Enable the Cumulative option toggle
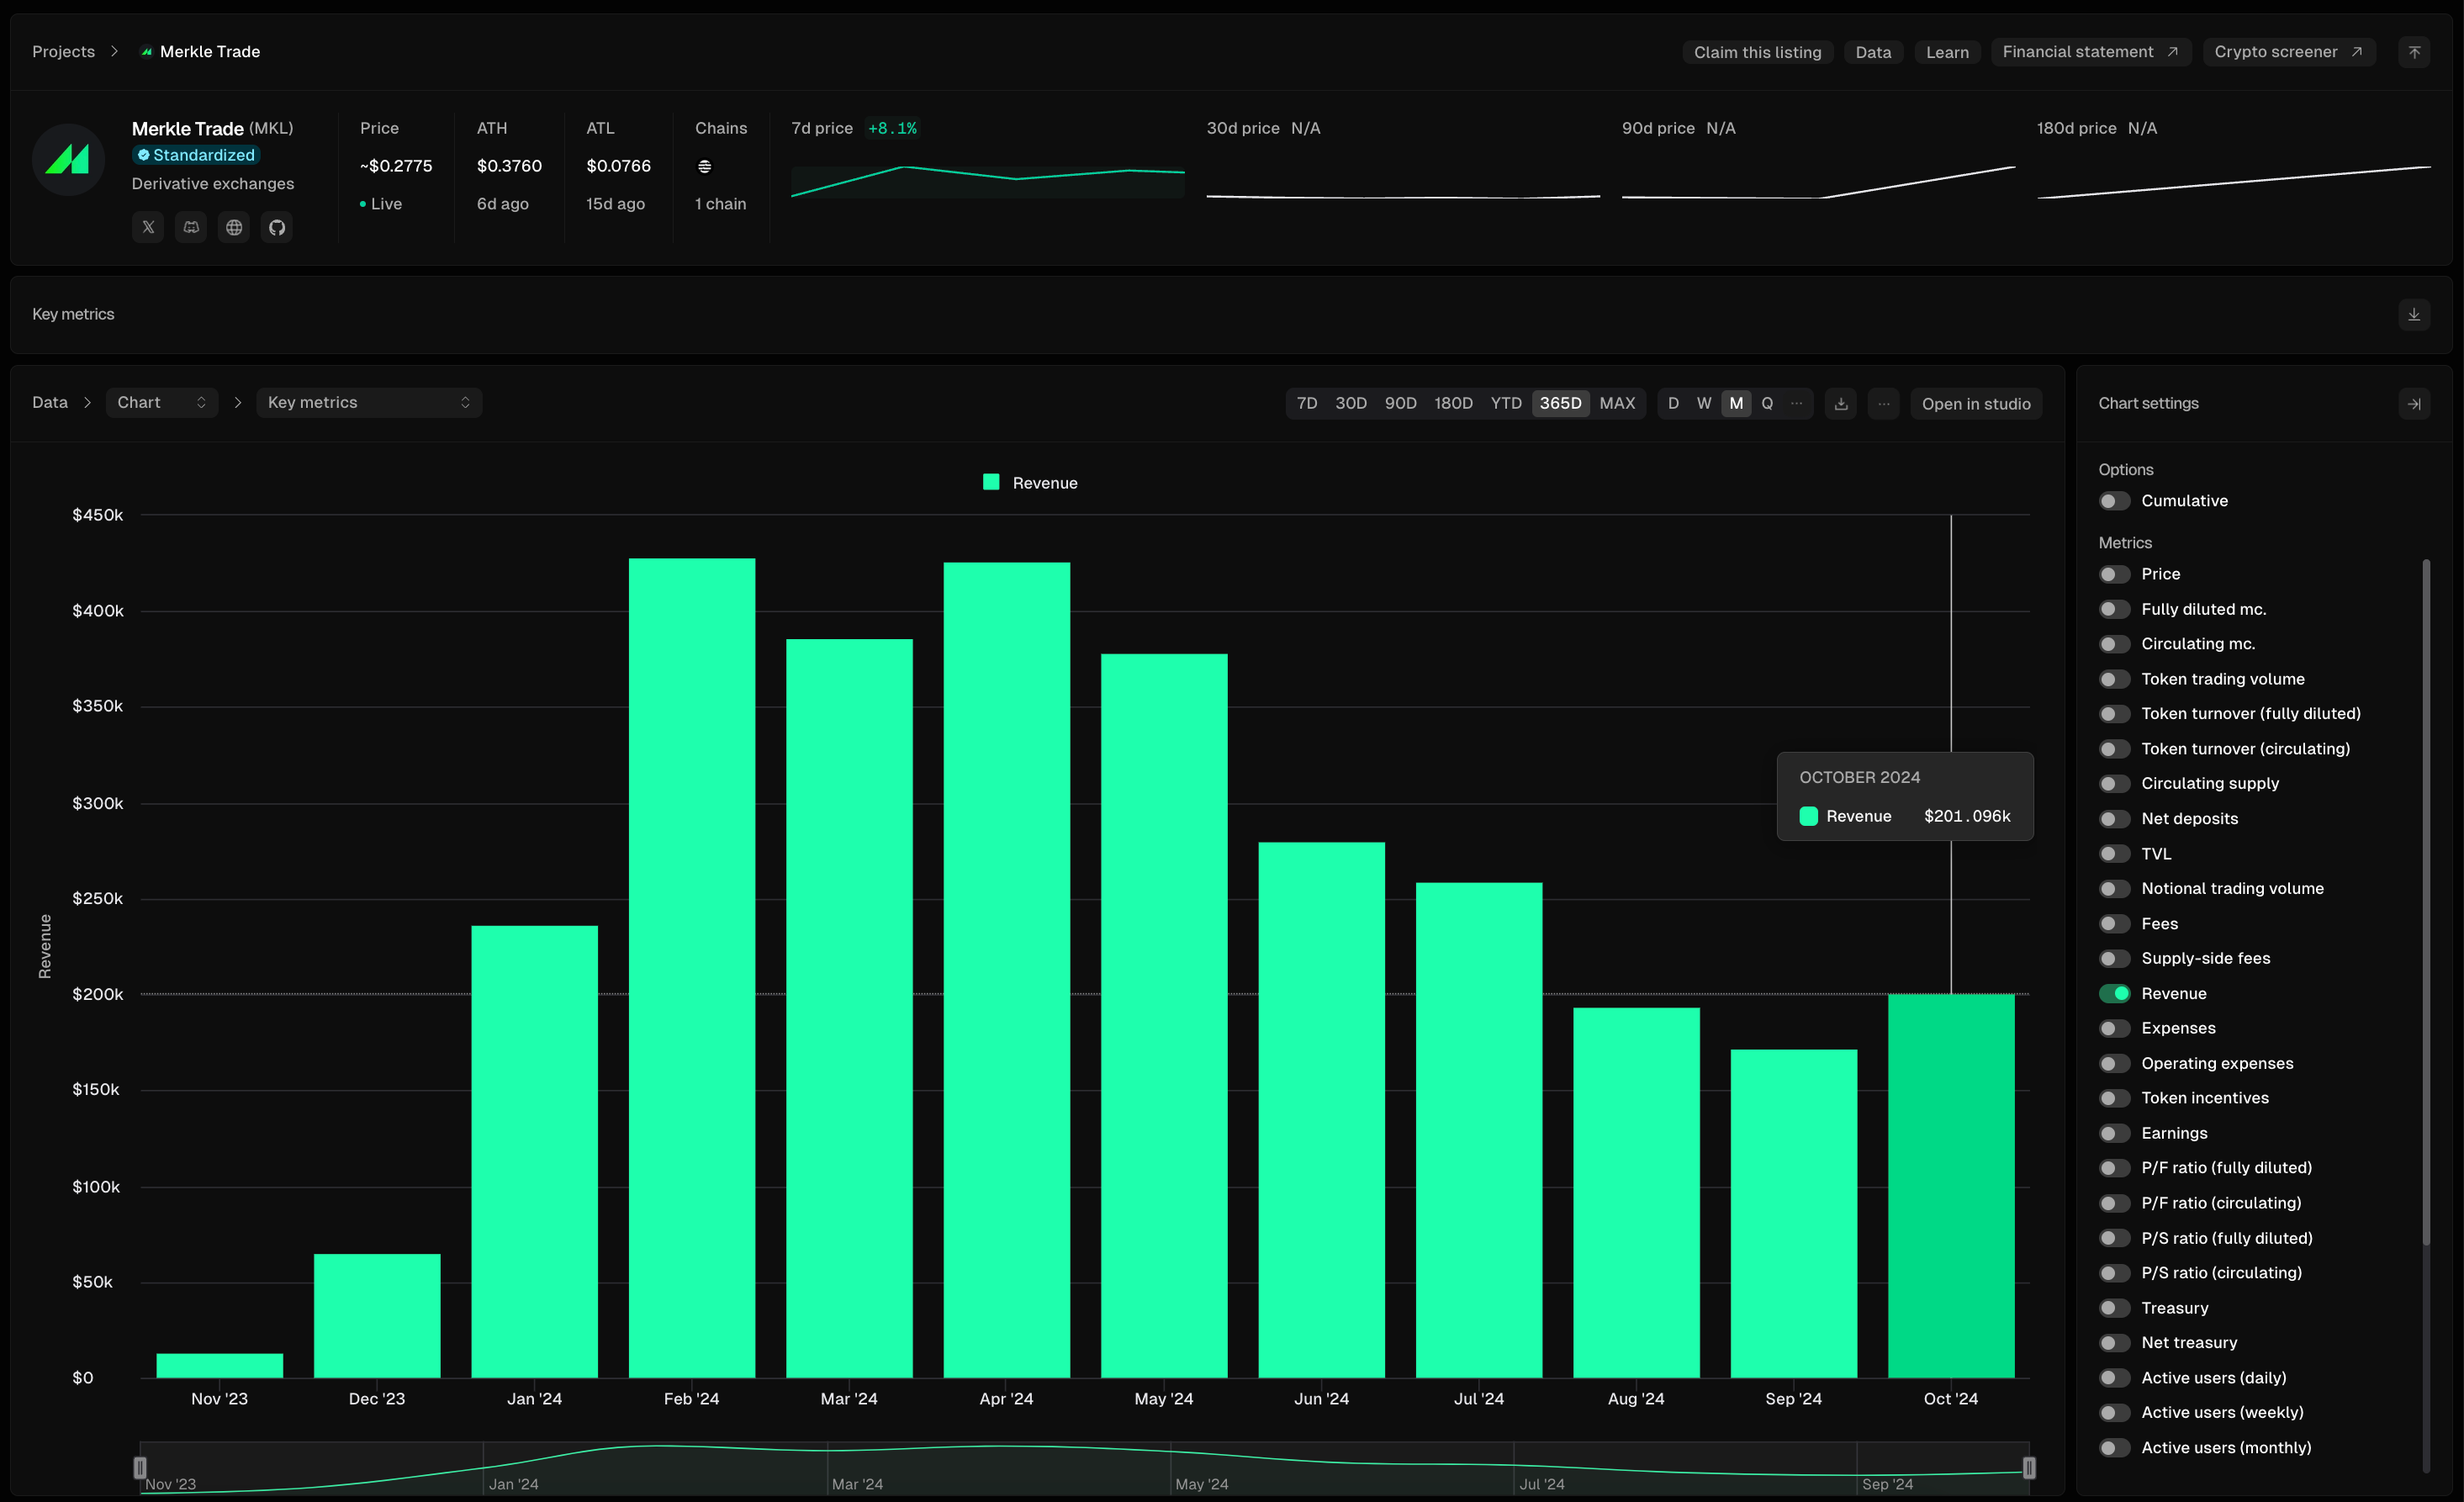2464x1502 pixels. [2114, 501]
